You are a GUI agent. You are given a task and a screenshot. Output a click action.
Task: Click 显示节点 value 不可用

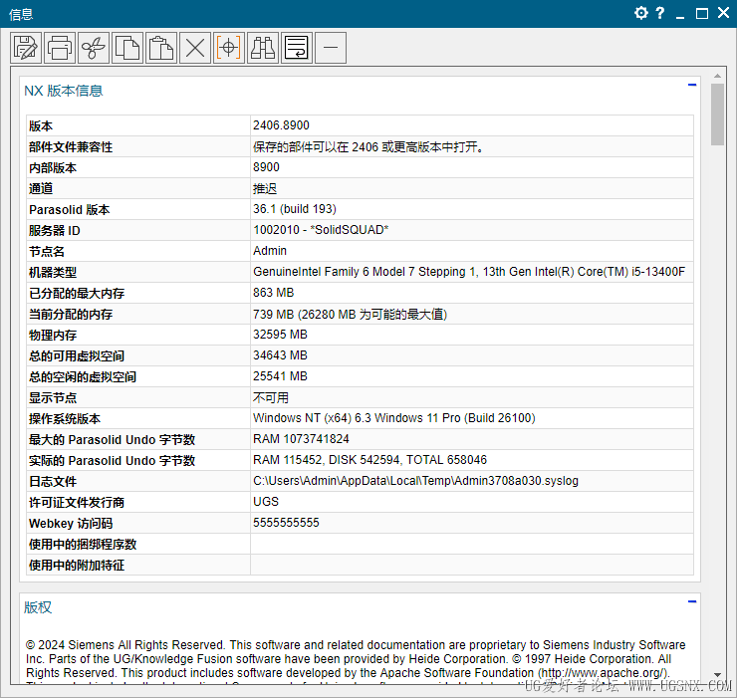pos(271,397)
